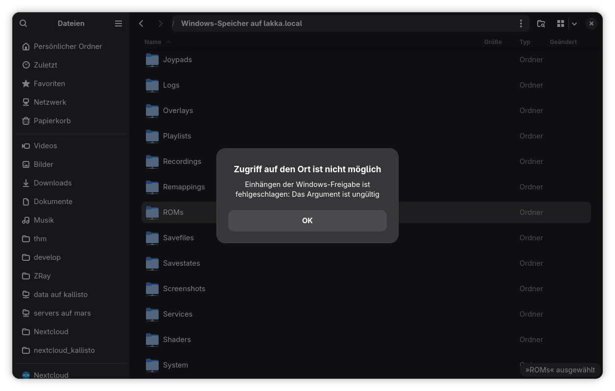Sort by the Geändert column header

(563, 42)
